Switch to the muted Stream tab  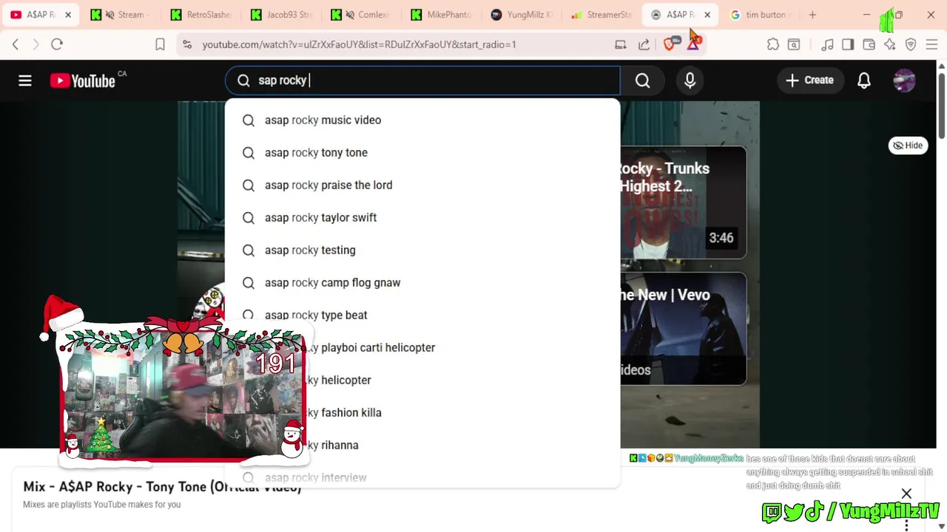119,15
